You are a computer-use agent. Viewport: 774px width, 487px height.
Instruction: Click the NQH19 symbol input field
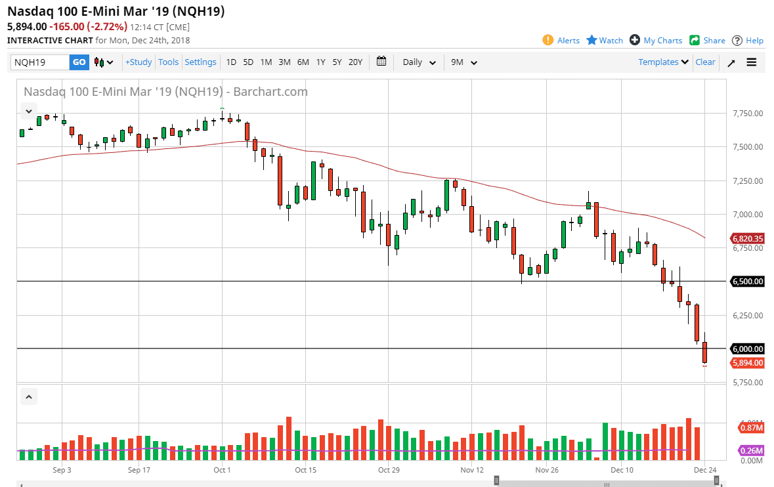click(40, 62)
